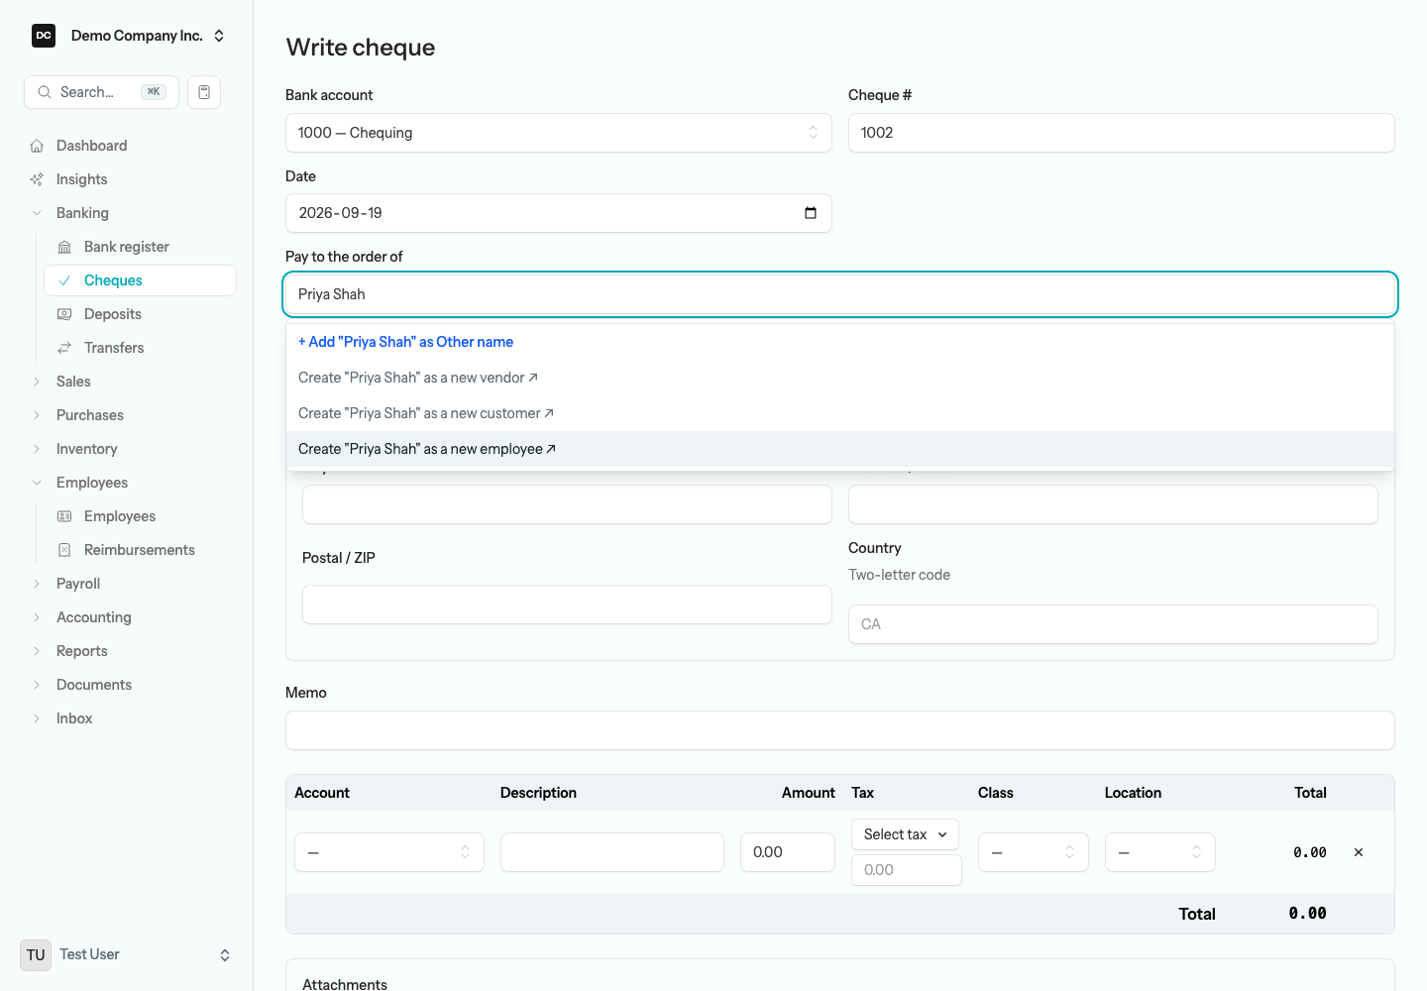Click the line item Amount field
The image size is (1427, 991).
788,852
